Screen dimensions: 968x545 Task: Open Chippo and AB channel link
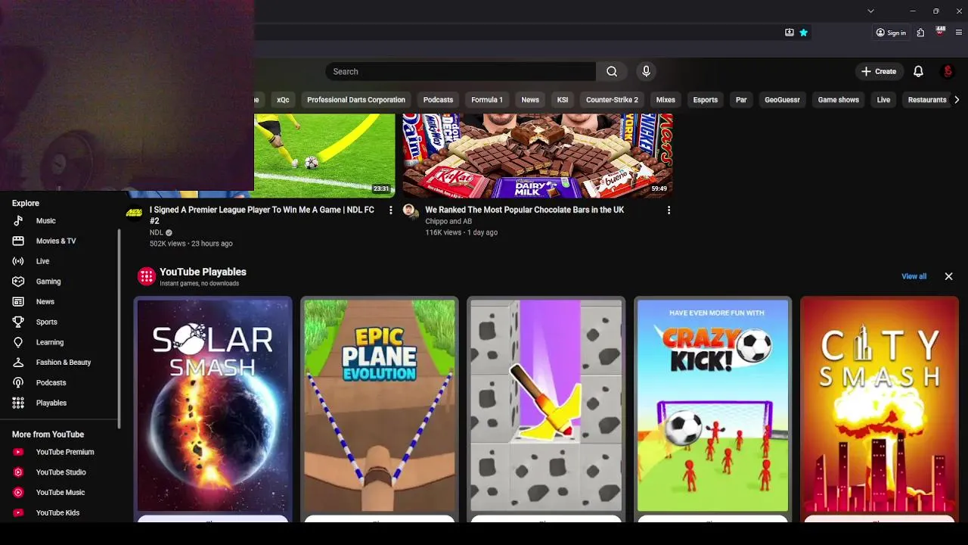(448, 221)
